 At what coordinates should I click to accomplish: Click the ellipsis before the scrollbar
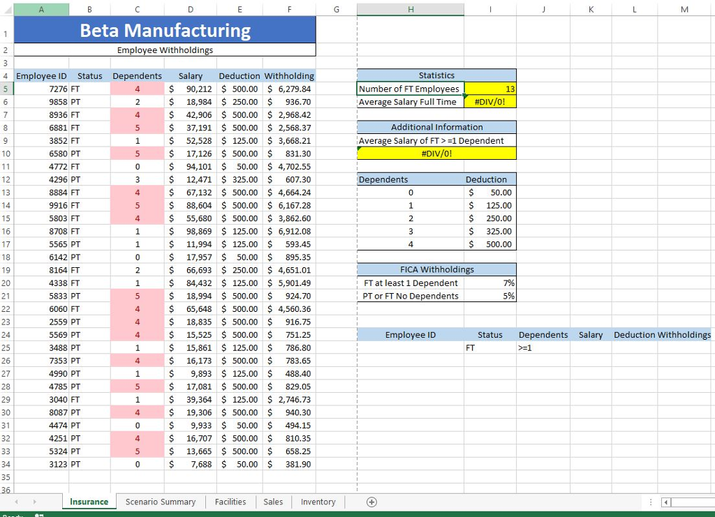click(x=651, y=502)
